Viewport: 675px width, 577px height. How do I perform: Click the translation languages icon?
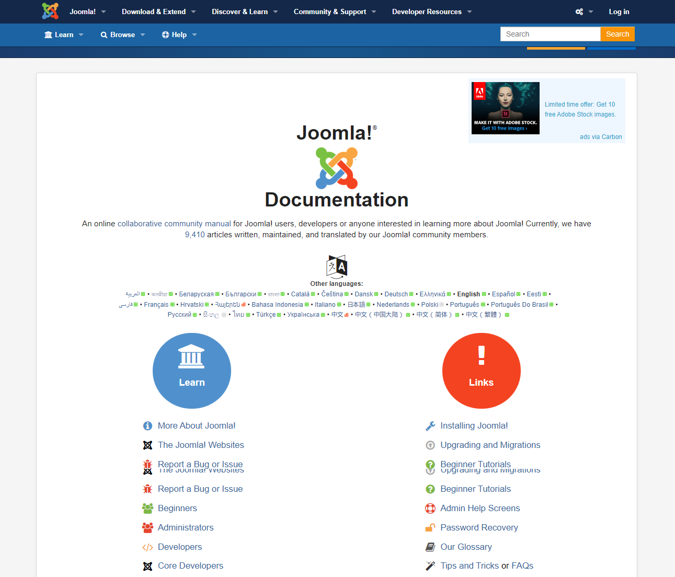coord(337,267)
